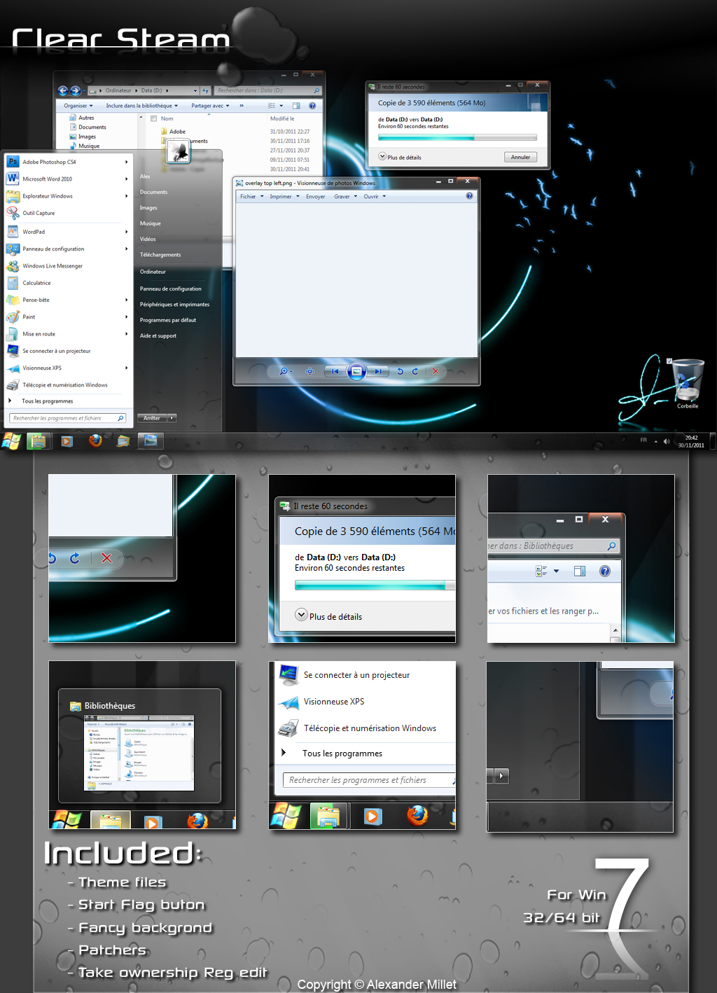Viewport: 717px width, 993px height.
Task: Check the box beside Nom column header
Action: point(153,118)
